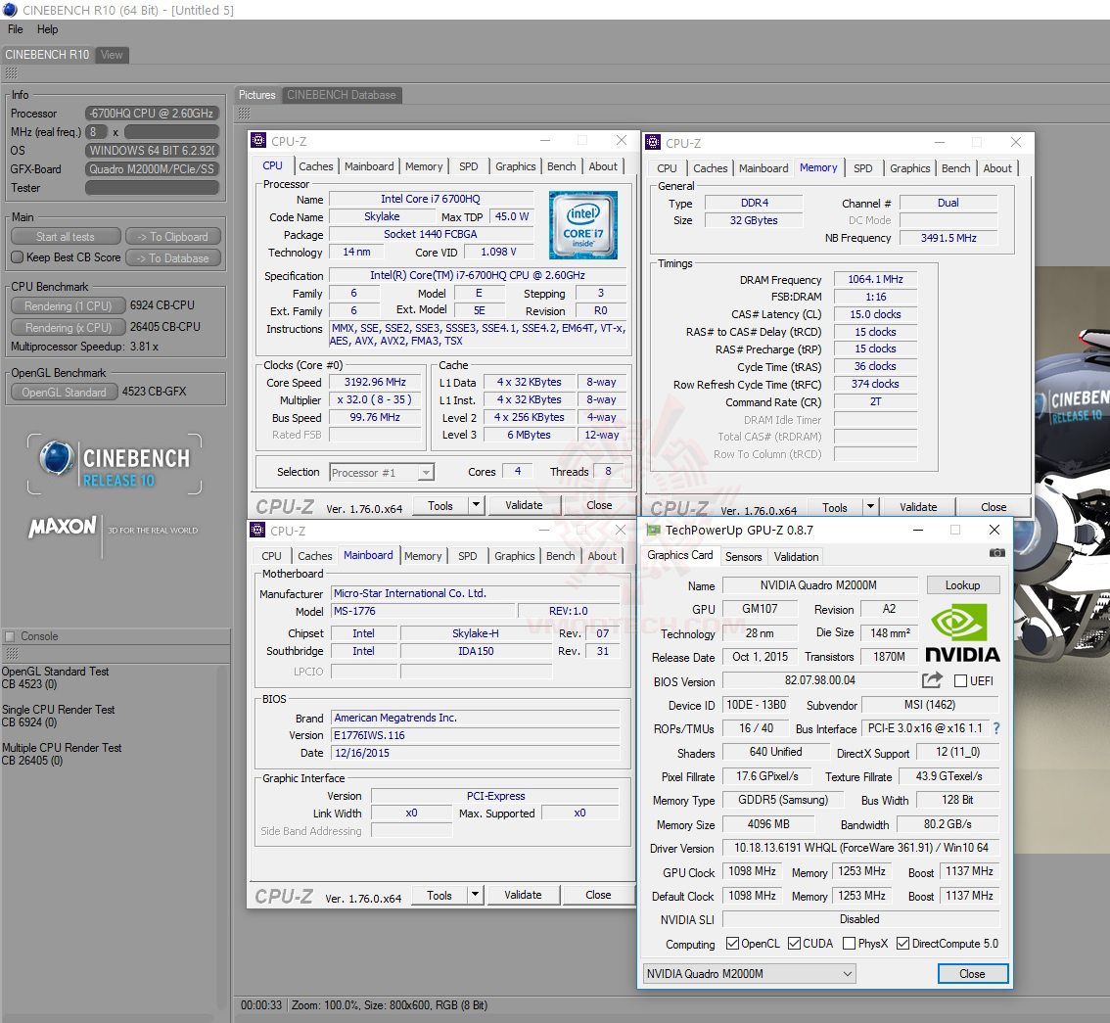Click Close button in GPU-Z window
Screen dimensions: 1110x1023
pos(972,973)
